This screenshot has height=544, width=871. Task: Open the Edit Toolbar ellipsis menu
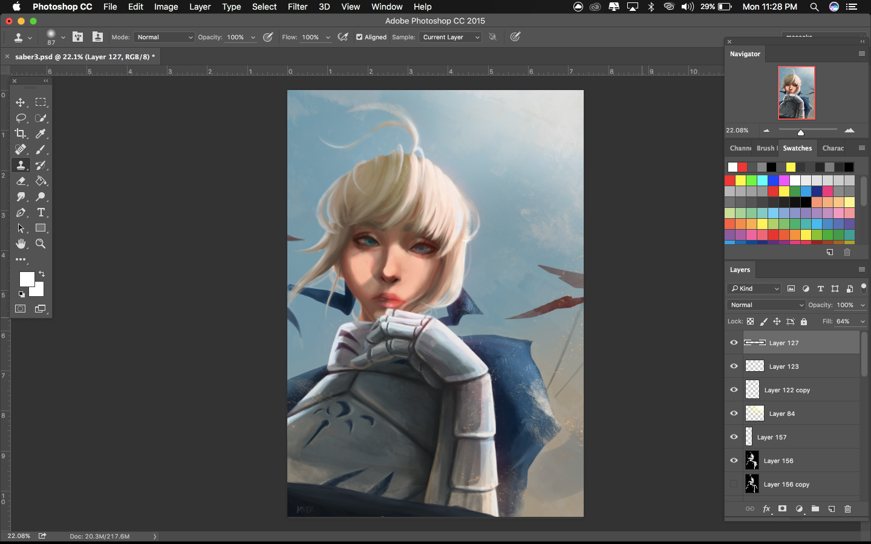[21, 259]
